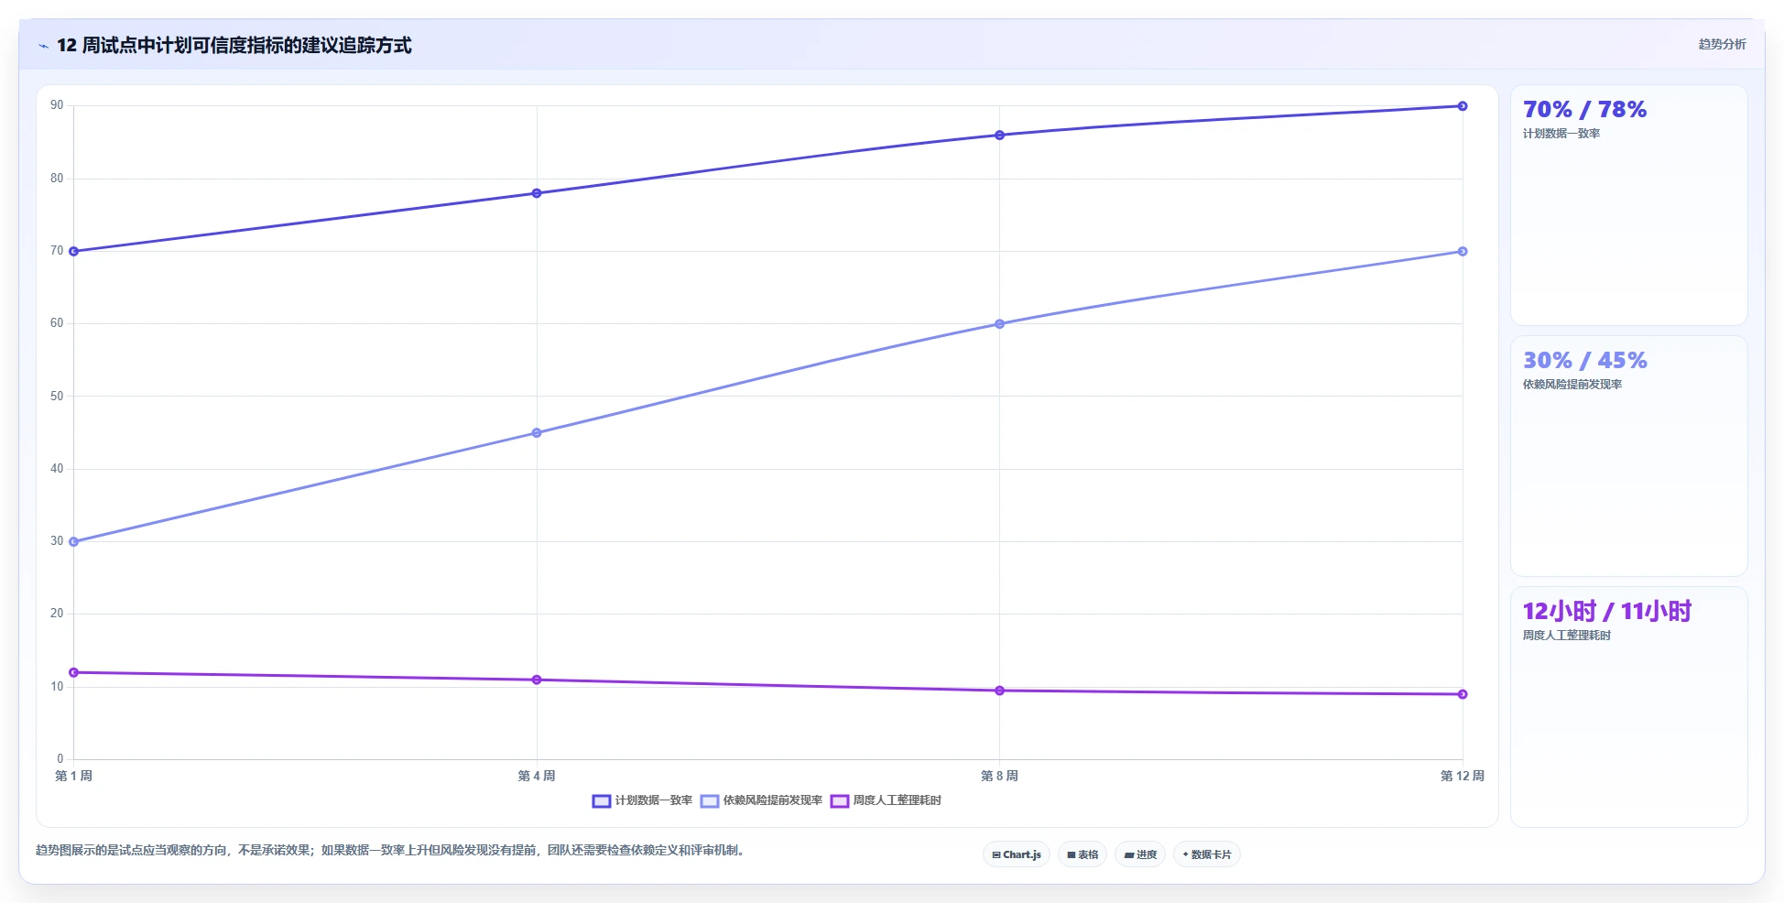Select 依赖风险提前发现率 data point at 第 1 周

[74, 541]
